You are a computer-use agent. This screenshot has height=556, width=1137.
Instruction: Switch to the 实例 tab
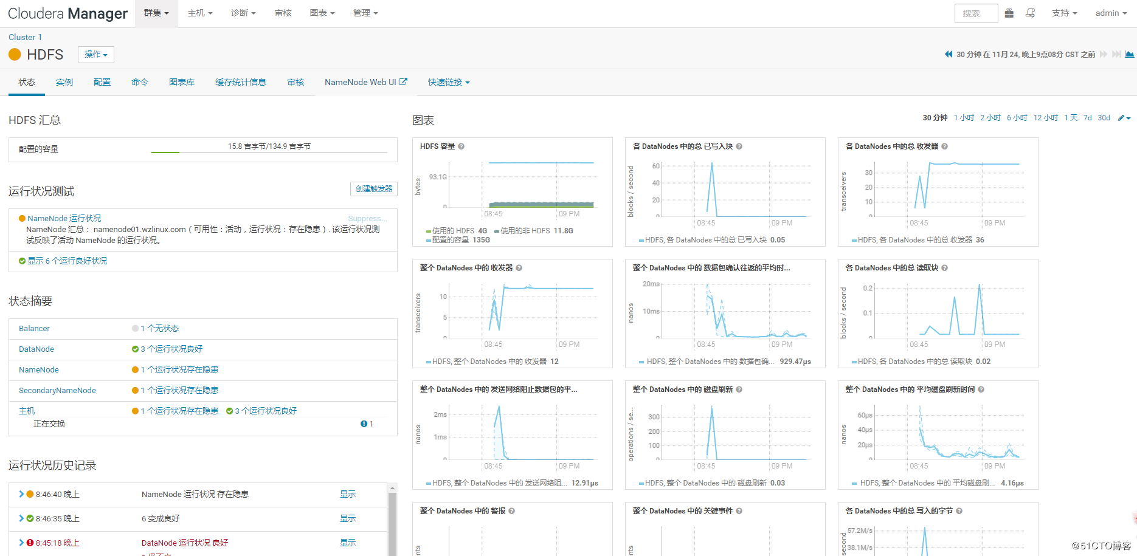click(x=64, y=82)
